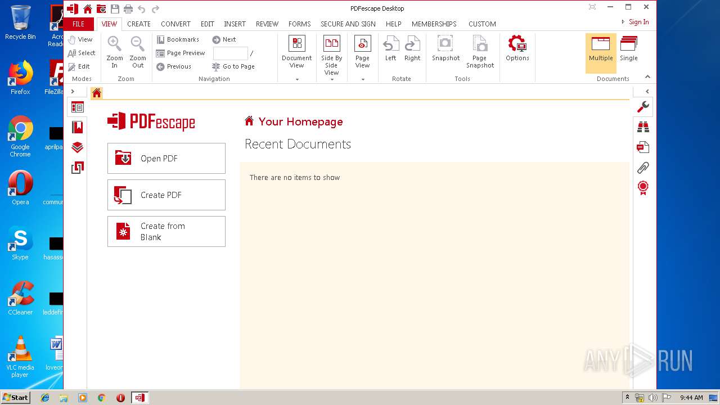Expand the Side By Side View dropdown arrow

[332, 79]
